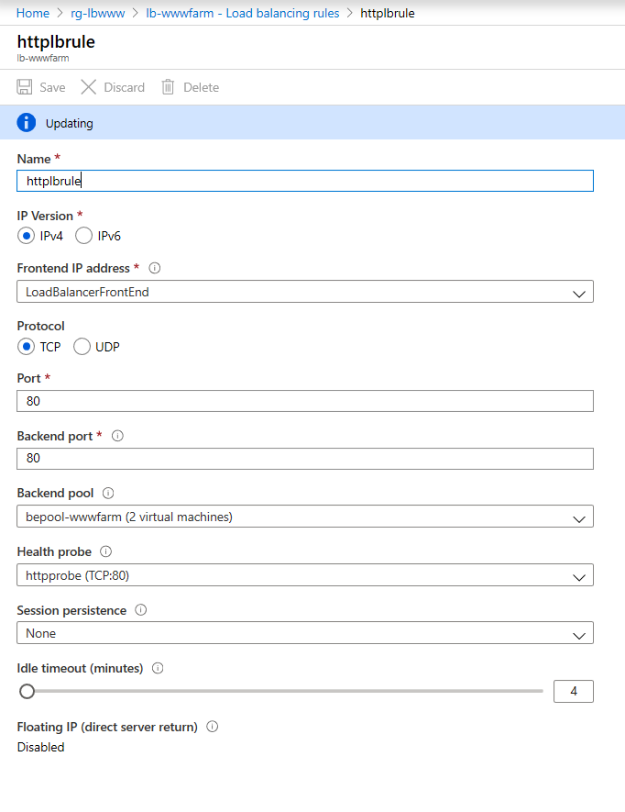Click the Discard X icon
This screenshot has height=812, width=625.
(89, 87)
